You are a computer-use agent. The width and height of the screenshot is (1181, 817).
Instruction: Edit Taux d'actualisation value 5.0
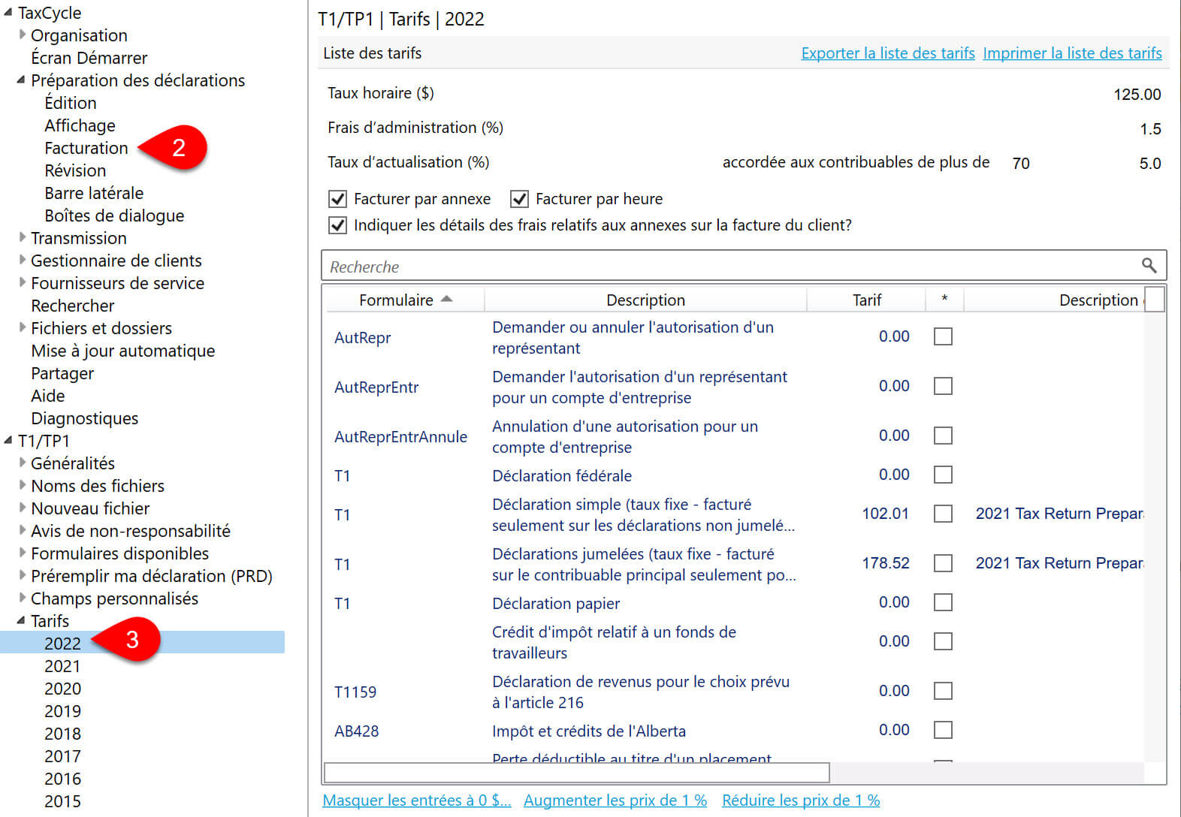pyautogui.click(x=1149, y=164)
